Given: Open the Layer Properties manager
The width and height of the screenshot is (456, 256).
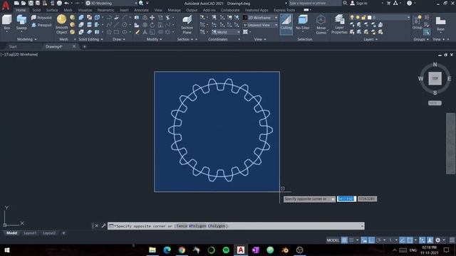Looking at the screenshot, I should click(339, 25).
